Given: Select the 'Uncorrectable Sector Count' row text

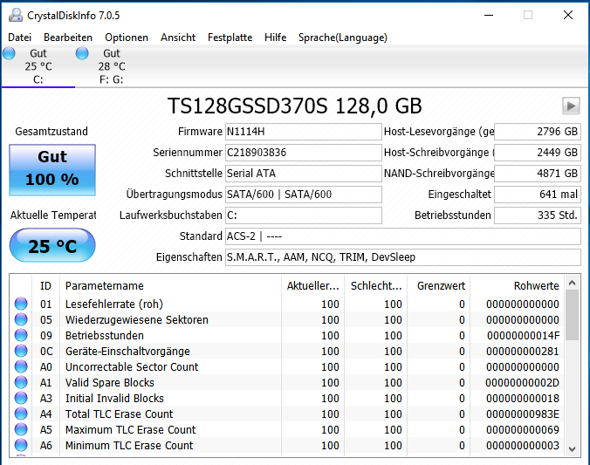Looking at the screenshot, I should [x=132, y=366].
